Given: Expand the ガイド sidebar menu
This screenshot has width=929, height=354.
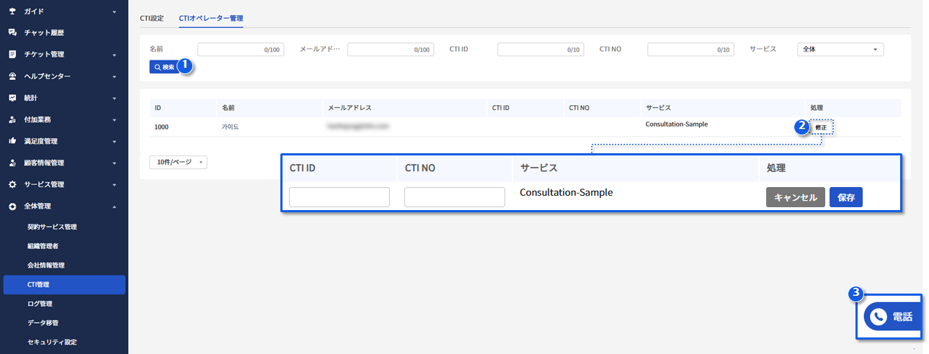Looking at the screenshot, I should (x=114, y=12).
